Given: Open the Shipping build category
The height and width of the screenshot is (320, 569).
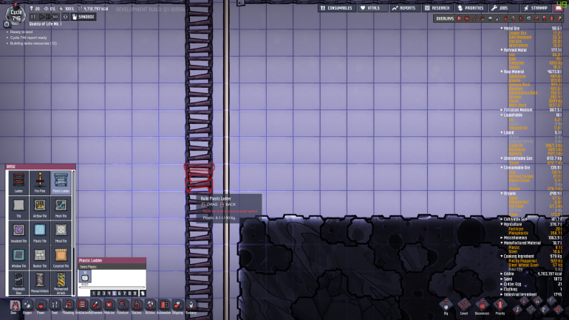Looking at the screenshot, I should click(177, 306).
